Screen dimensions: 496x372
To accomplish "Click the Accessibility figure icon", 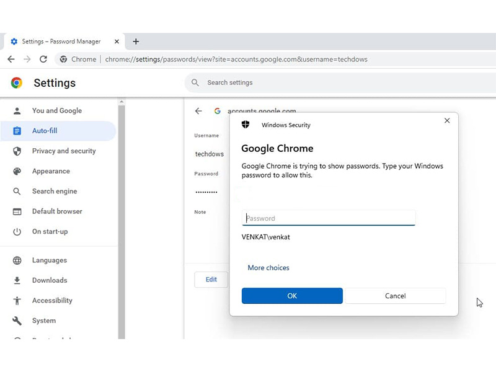I will [17, 301].
